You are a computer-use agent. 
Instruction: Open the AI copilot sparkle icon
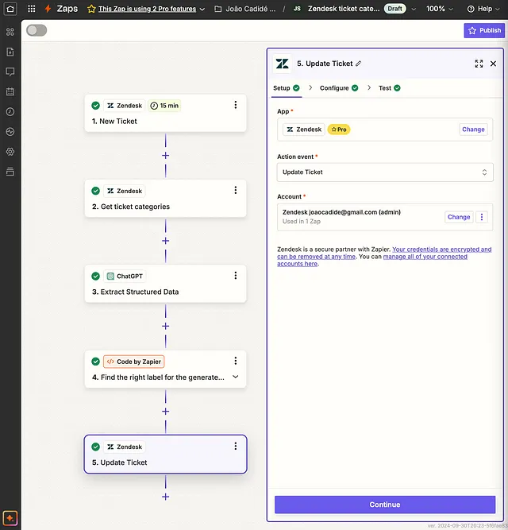(10, 518)
